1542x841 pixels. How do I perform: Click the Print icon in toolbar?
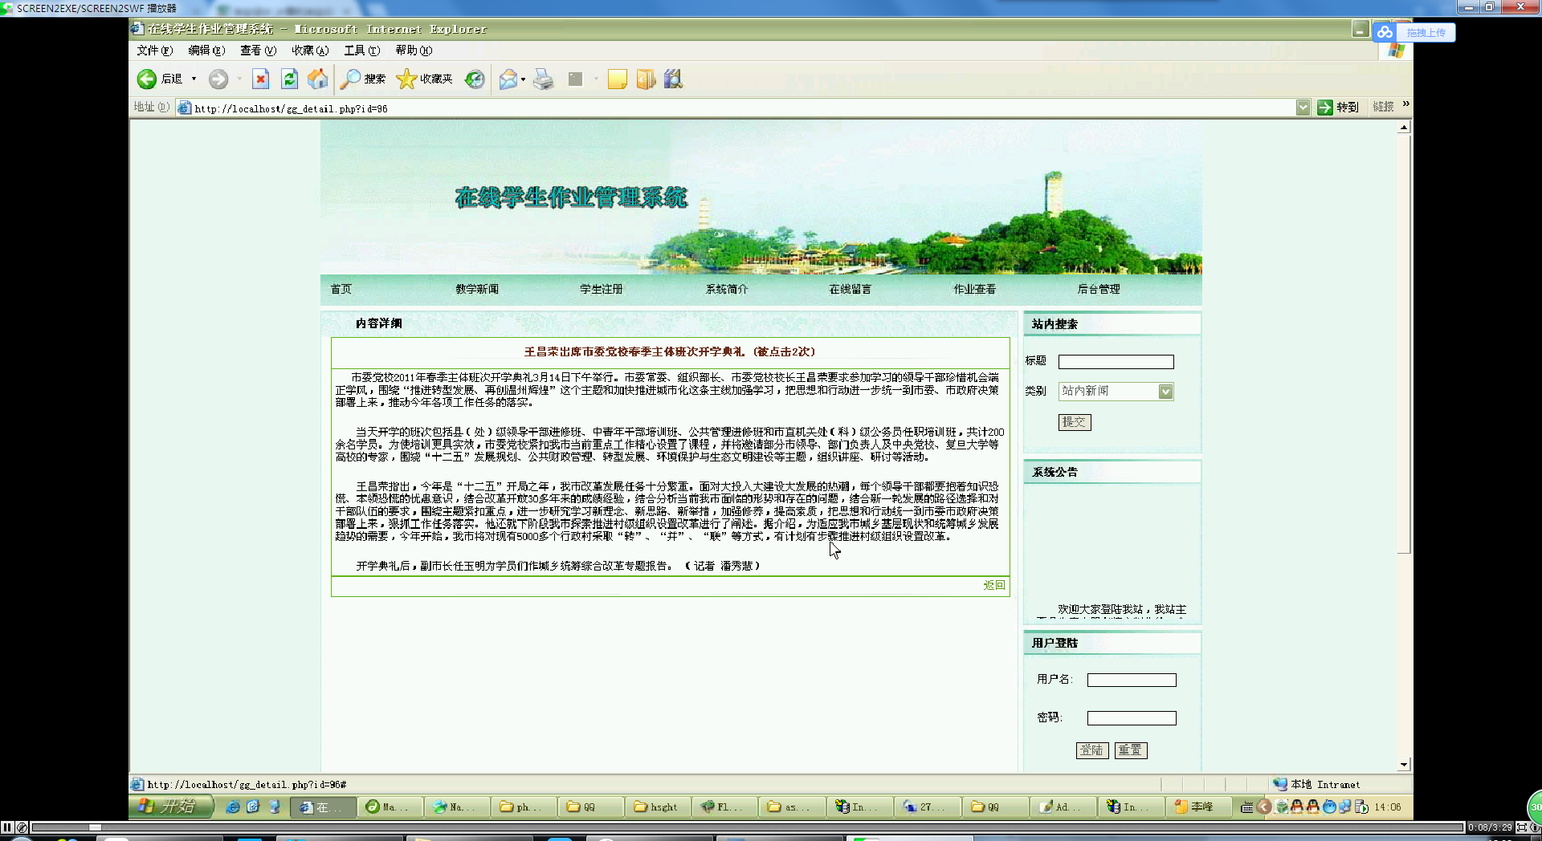[x=544, y=79]
